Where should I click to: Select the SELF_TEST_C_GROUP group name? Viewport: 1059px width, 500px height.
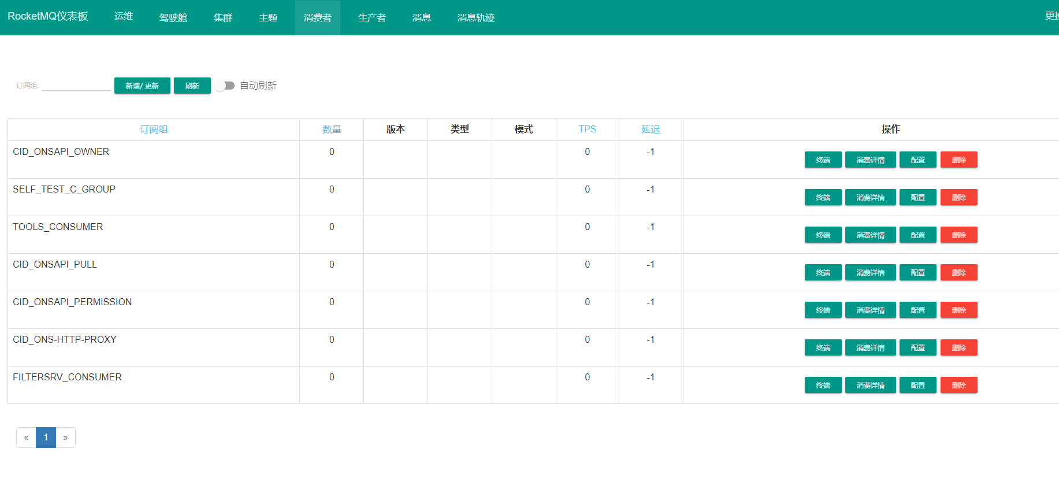pyautogui.click(x=64, y=189)
